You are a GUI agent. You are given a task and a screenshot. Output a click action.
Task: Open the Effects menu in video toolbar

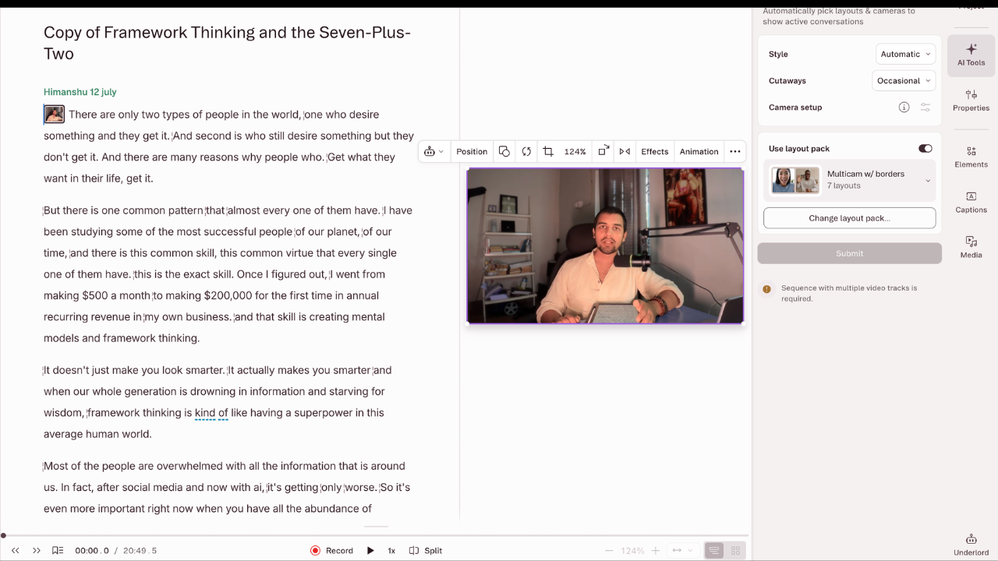[x=654, y=152]
